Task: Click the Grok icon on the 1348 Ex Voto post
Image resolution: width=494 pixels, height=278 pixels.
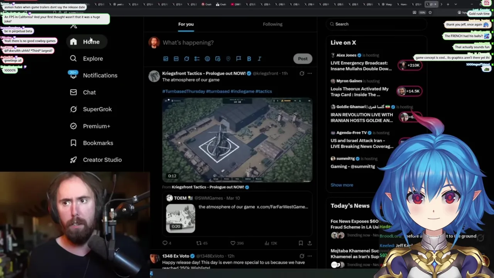Action: point(302,256)
